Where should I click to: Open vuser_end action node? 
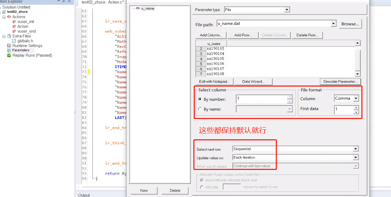coord(26,31)
